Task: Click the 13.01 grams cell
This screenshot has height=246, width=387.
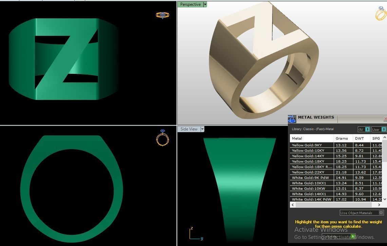Action: click(343, 188)
